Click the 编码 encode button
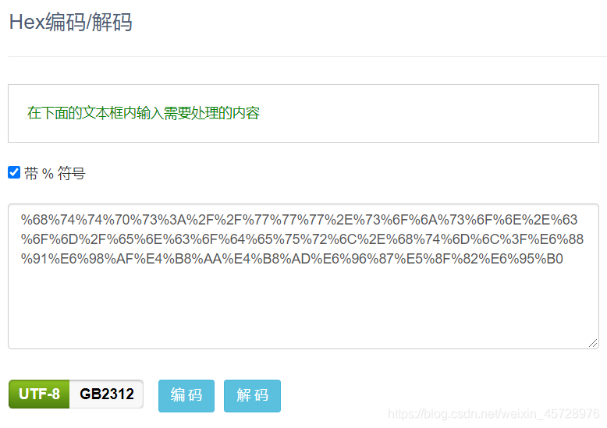This screenshot has width=607, height=428. pos(186,395)
